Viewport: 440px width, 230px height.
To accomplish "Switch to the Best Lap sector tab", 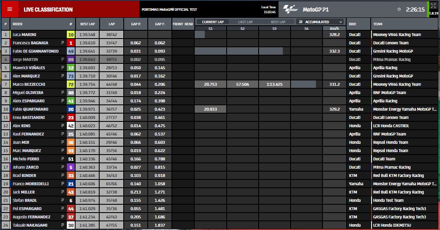I will tap(278, 22).
